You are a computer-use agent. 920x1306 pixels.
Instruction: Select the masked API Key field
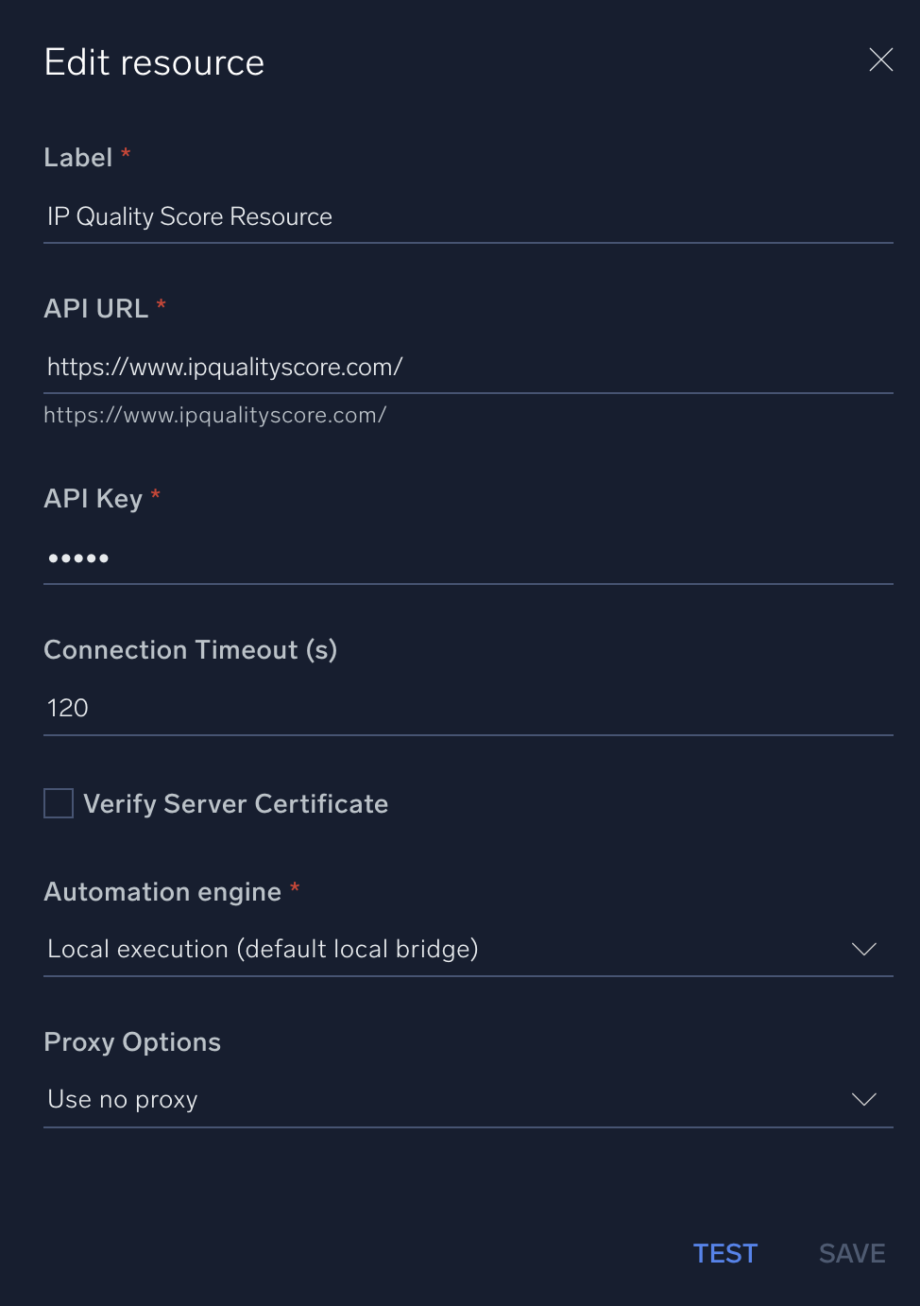coord(468,558)
